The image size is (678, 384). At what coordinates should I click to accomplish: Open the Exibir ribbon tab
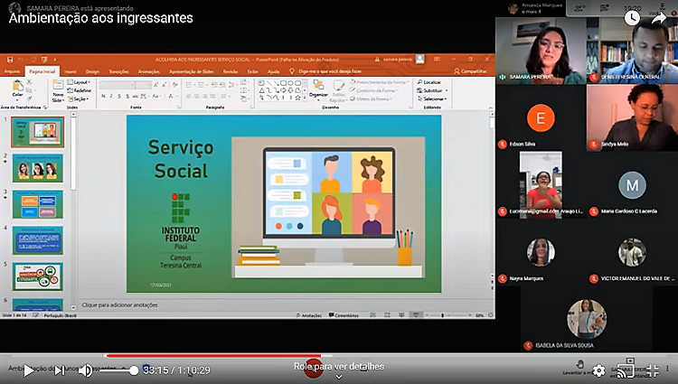point(252,71)
